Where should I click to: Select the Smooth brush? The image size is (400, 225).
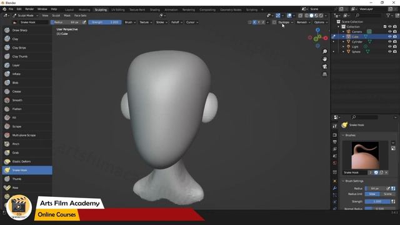27,100
